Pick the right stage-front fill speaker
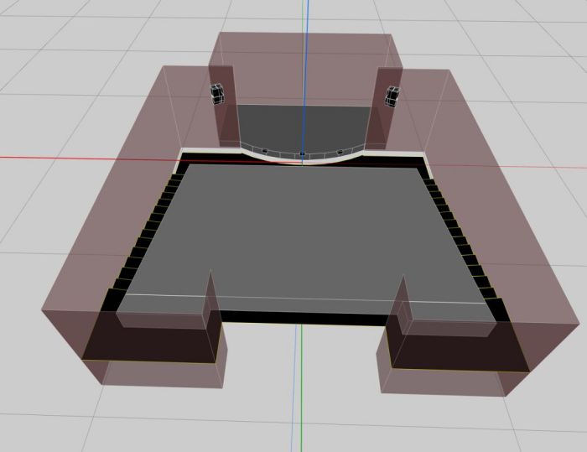 click(x=340, y=152)
